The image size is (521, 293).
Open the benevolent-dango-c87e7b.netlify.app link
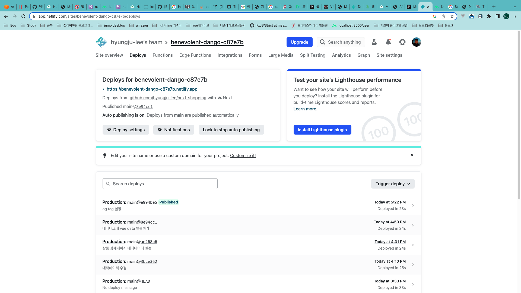click(x=152, y=89)
